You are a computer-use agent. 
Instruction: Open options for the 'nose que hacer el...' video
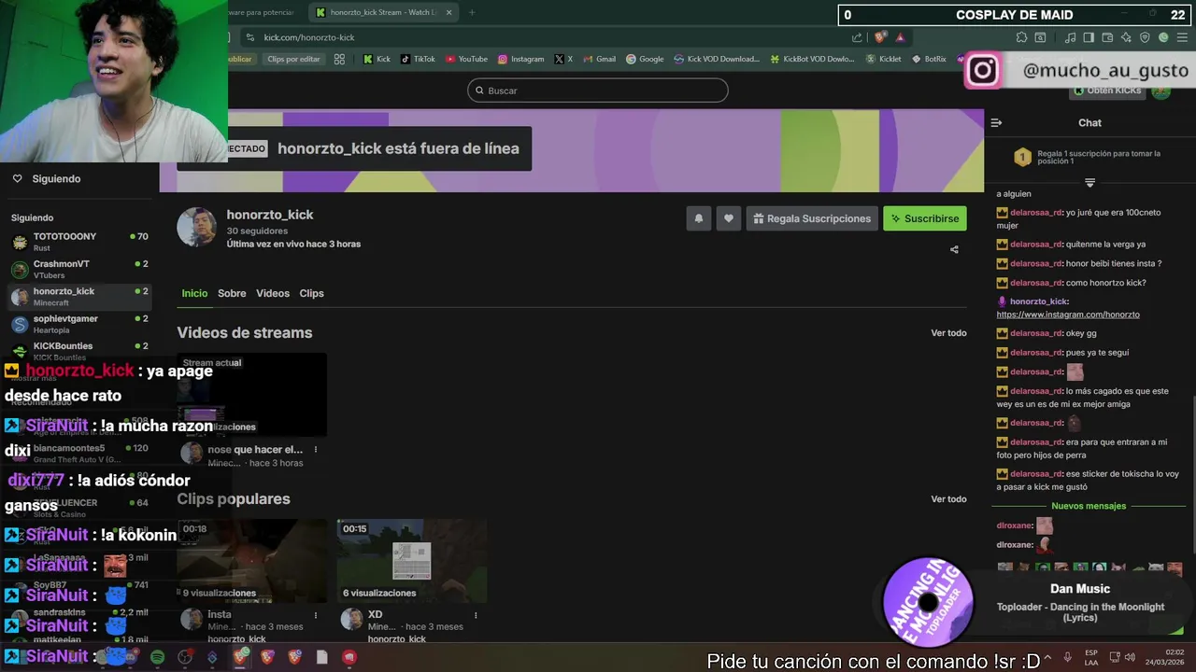[316, 450]
